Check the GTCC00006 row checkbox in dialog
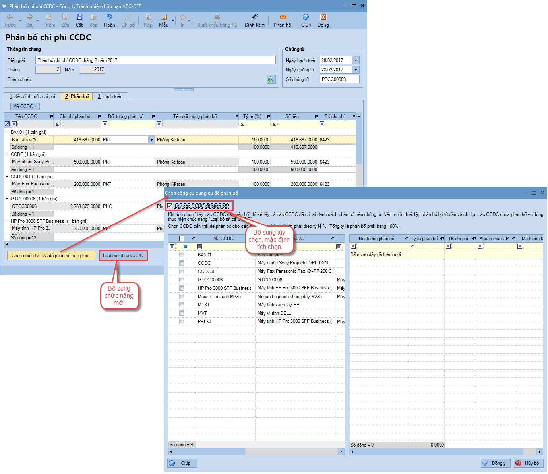 click(x=182, y=279)
